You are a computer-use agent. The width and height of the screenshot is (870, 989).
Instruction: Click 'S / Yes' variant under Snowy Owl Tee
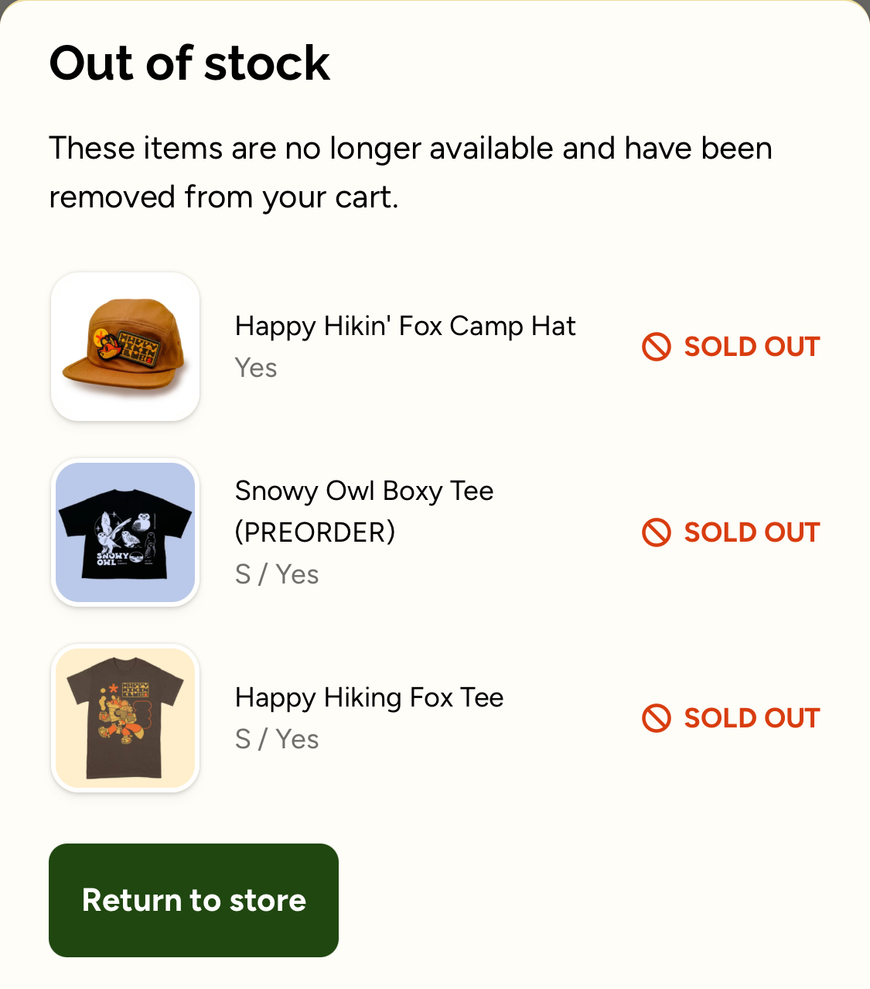pos(277,574)
